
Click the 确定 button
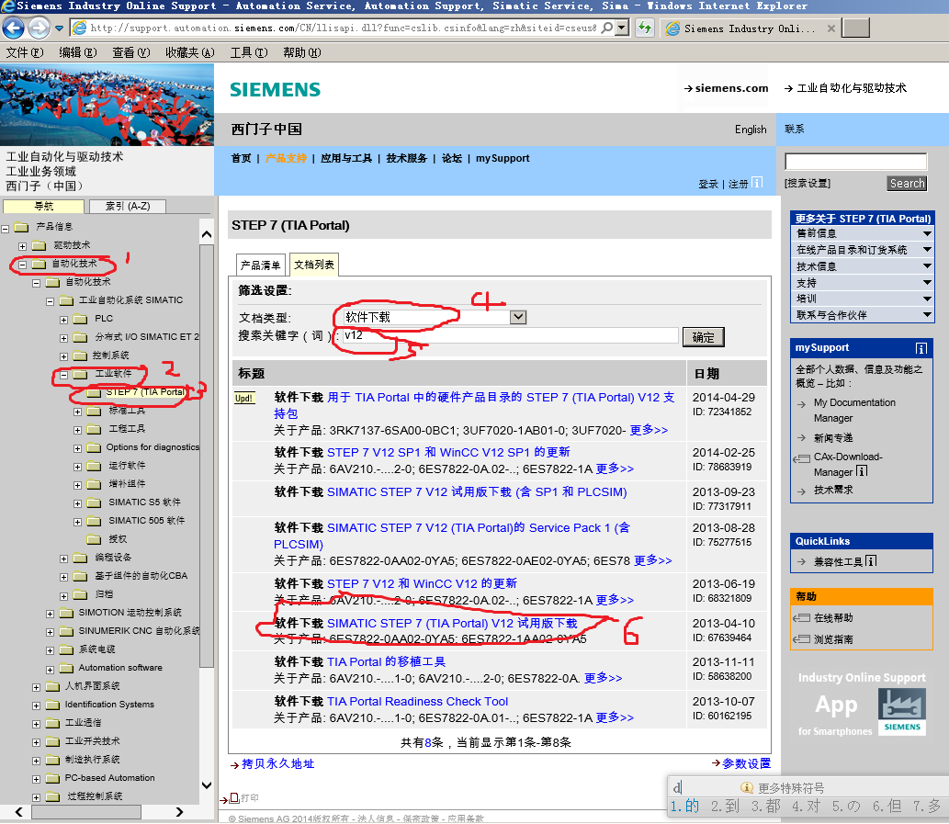click(x=704, y=337)
